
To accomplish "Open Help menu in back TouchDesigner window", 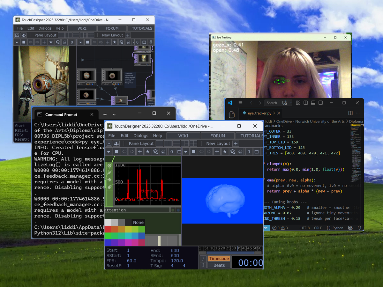I will (x=60, y=28).
